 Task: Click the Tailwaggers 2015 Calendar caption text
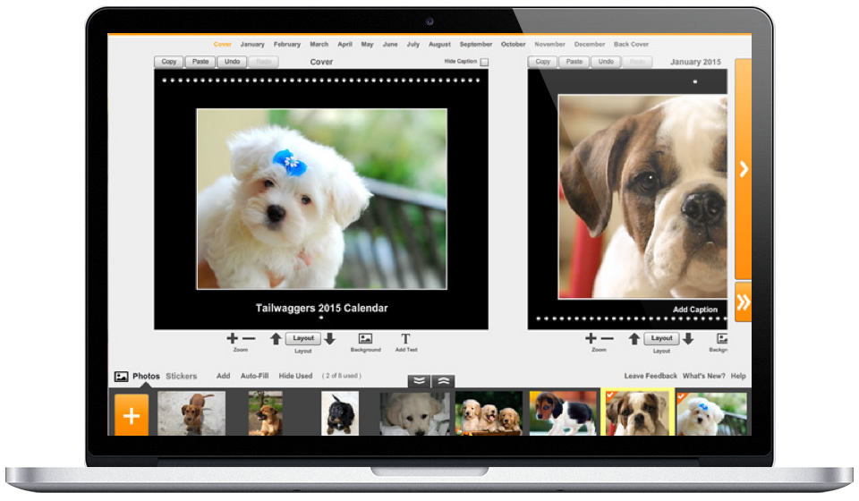click(x=322, y=308)
